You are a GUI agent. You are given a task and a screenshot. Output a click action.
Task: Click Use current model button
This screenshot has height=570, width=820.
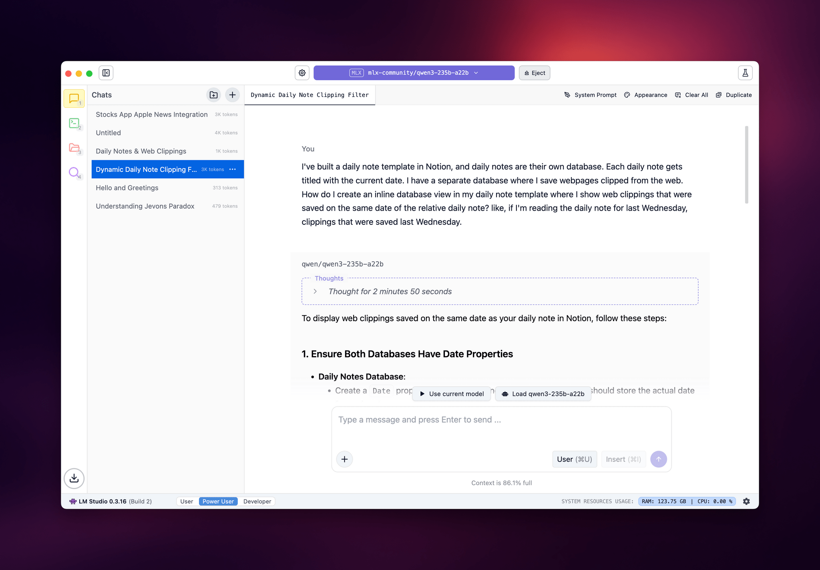point(452,394)
